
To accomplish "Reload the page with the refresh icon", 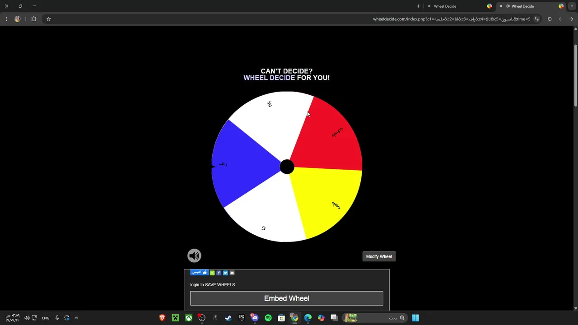I will (x=550, y=19).
